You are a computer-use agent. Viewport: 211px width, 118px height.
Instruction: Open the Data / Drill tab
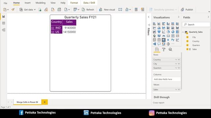coord(89,3)
